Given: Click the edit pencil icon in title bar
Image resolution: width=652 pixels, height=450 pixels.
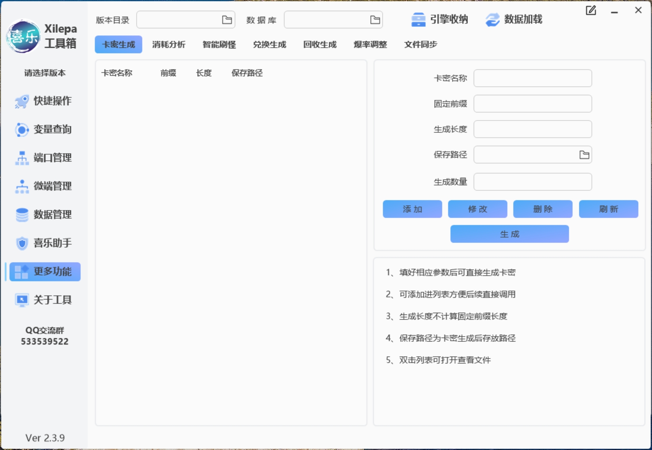Looking at the screenshot, I should click(591, 11).
